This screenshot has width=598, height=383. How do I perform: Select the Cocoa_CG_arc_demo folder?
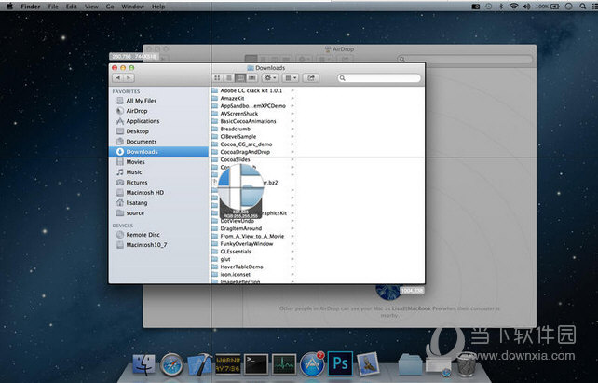[x=246, y=144]
